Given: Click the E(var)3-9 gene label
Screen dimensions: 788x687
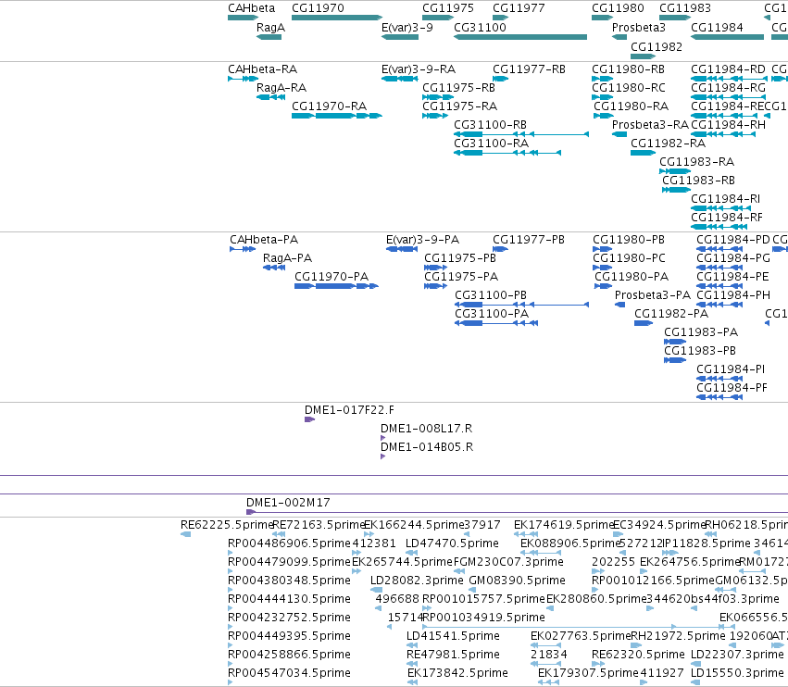Looking at the screenshot, I should pyautogui.click(x=407, y=28).
